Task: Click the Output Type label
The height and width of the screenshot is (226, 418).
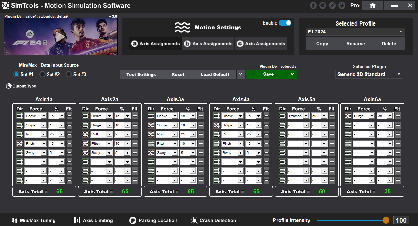Action: 24,86
